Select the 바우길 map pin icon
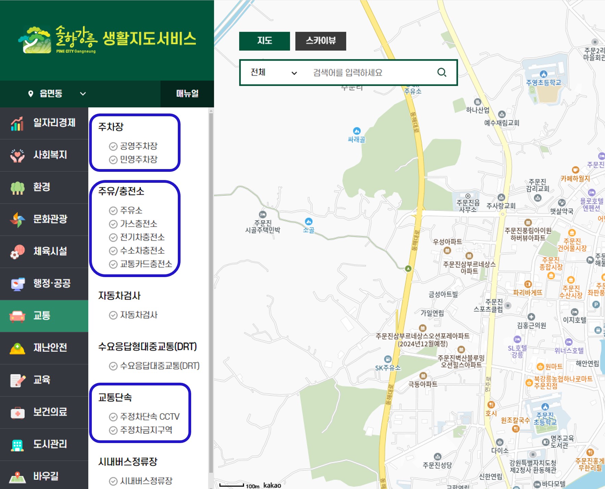605x489 pixels. pyautogui.click(x=17, y=477)
